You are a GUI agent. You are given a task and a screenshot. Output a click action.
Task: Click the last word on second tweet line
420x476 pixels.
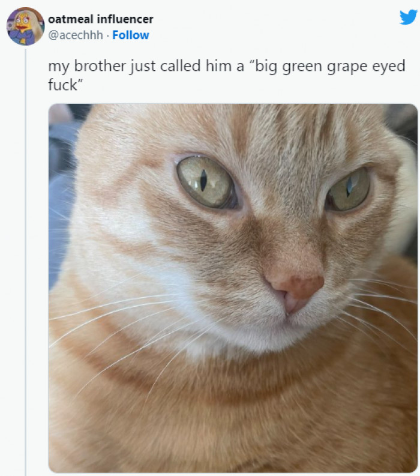[x=64, y=85]
